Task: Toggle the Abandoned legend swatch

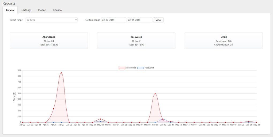Action: (122, 68)
